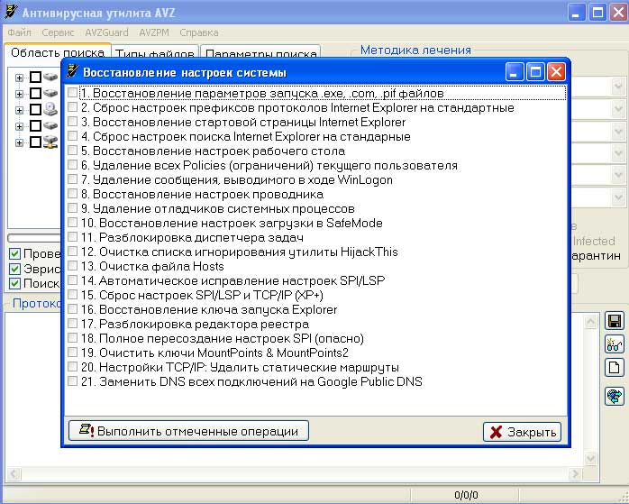Image resolution: width=629 pixels, height=504 pixels.
Task: Click the restore dialog title bar icon
Action: click(x=72, y=71)
